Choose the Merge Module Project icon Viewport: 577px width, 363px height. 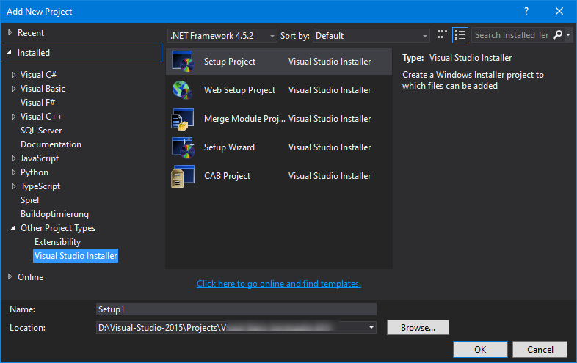[181, 119]
